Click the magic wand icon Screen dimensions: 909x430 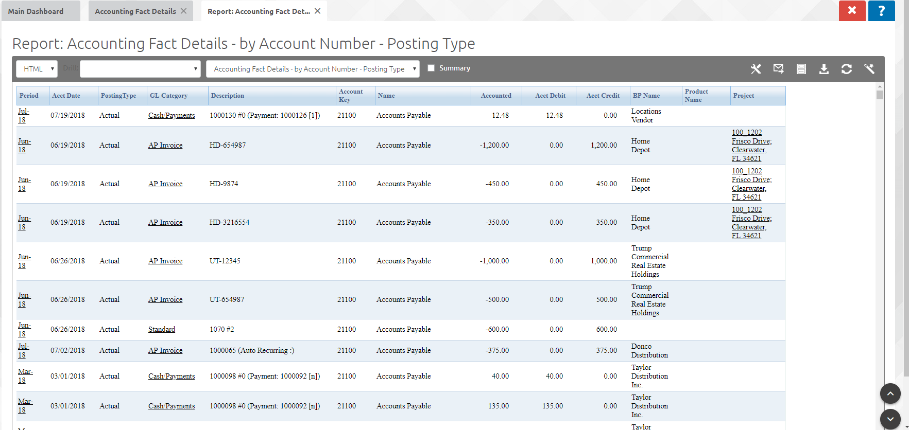(x=869, y=69)
